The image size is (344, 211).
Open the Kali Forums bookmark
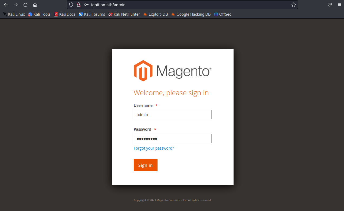tap(92, 14)
